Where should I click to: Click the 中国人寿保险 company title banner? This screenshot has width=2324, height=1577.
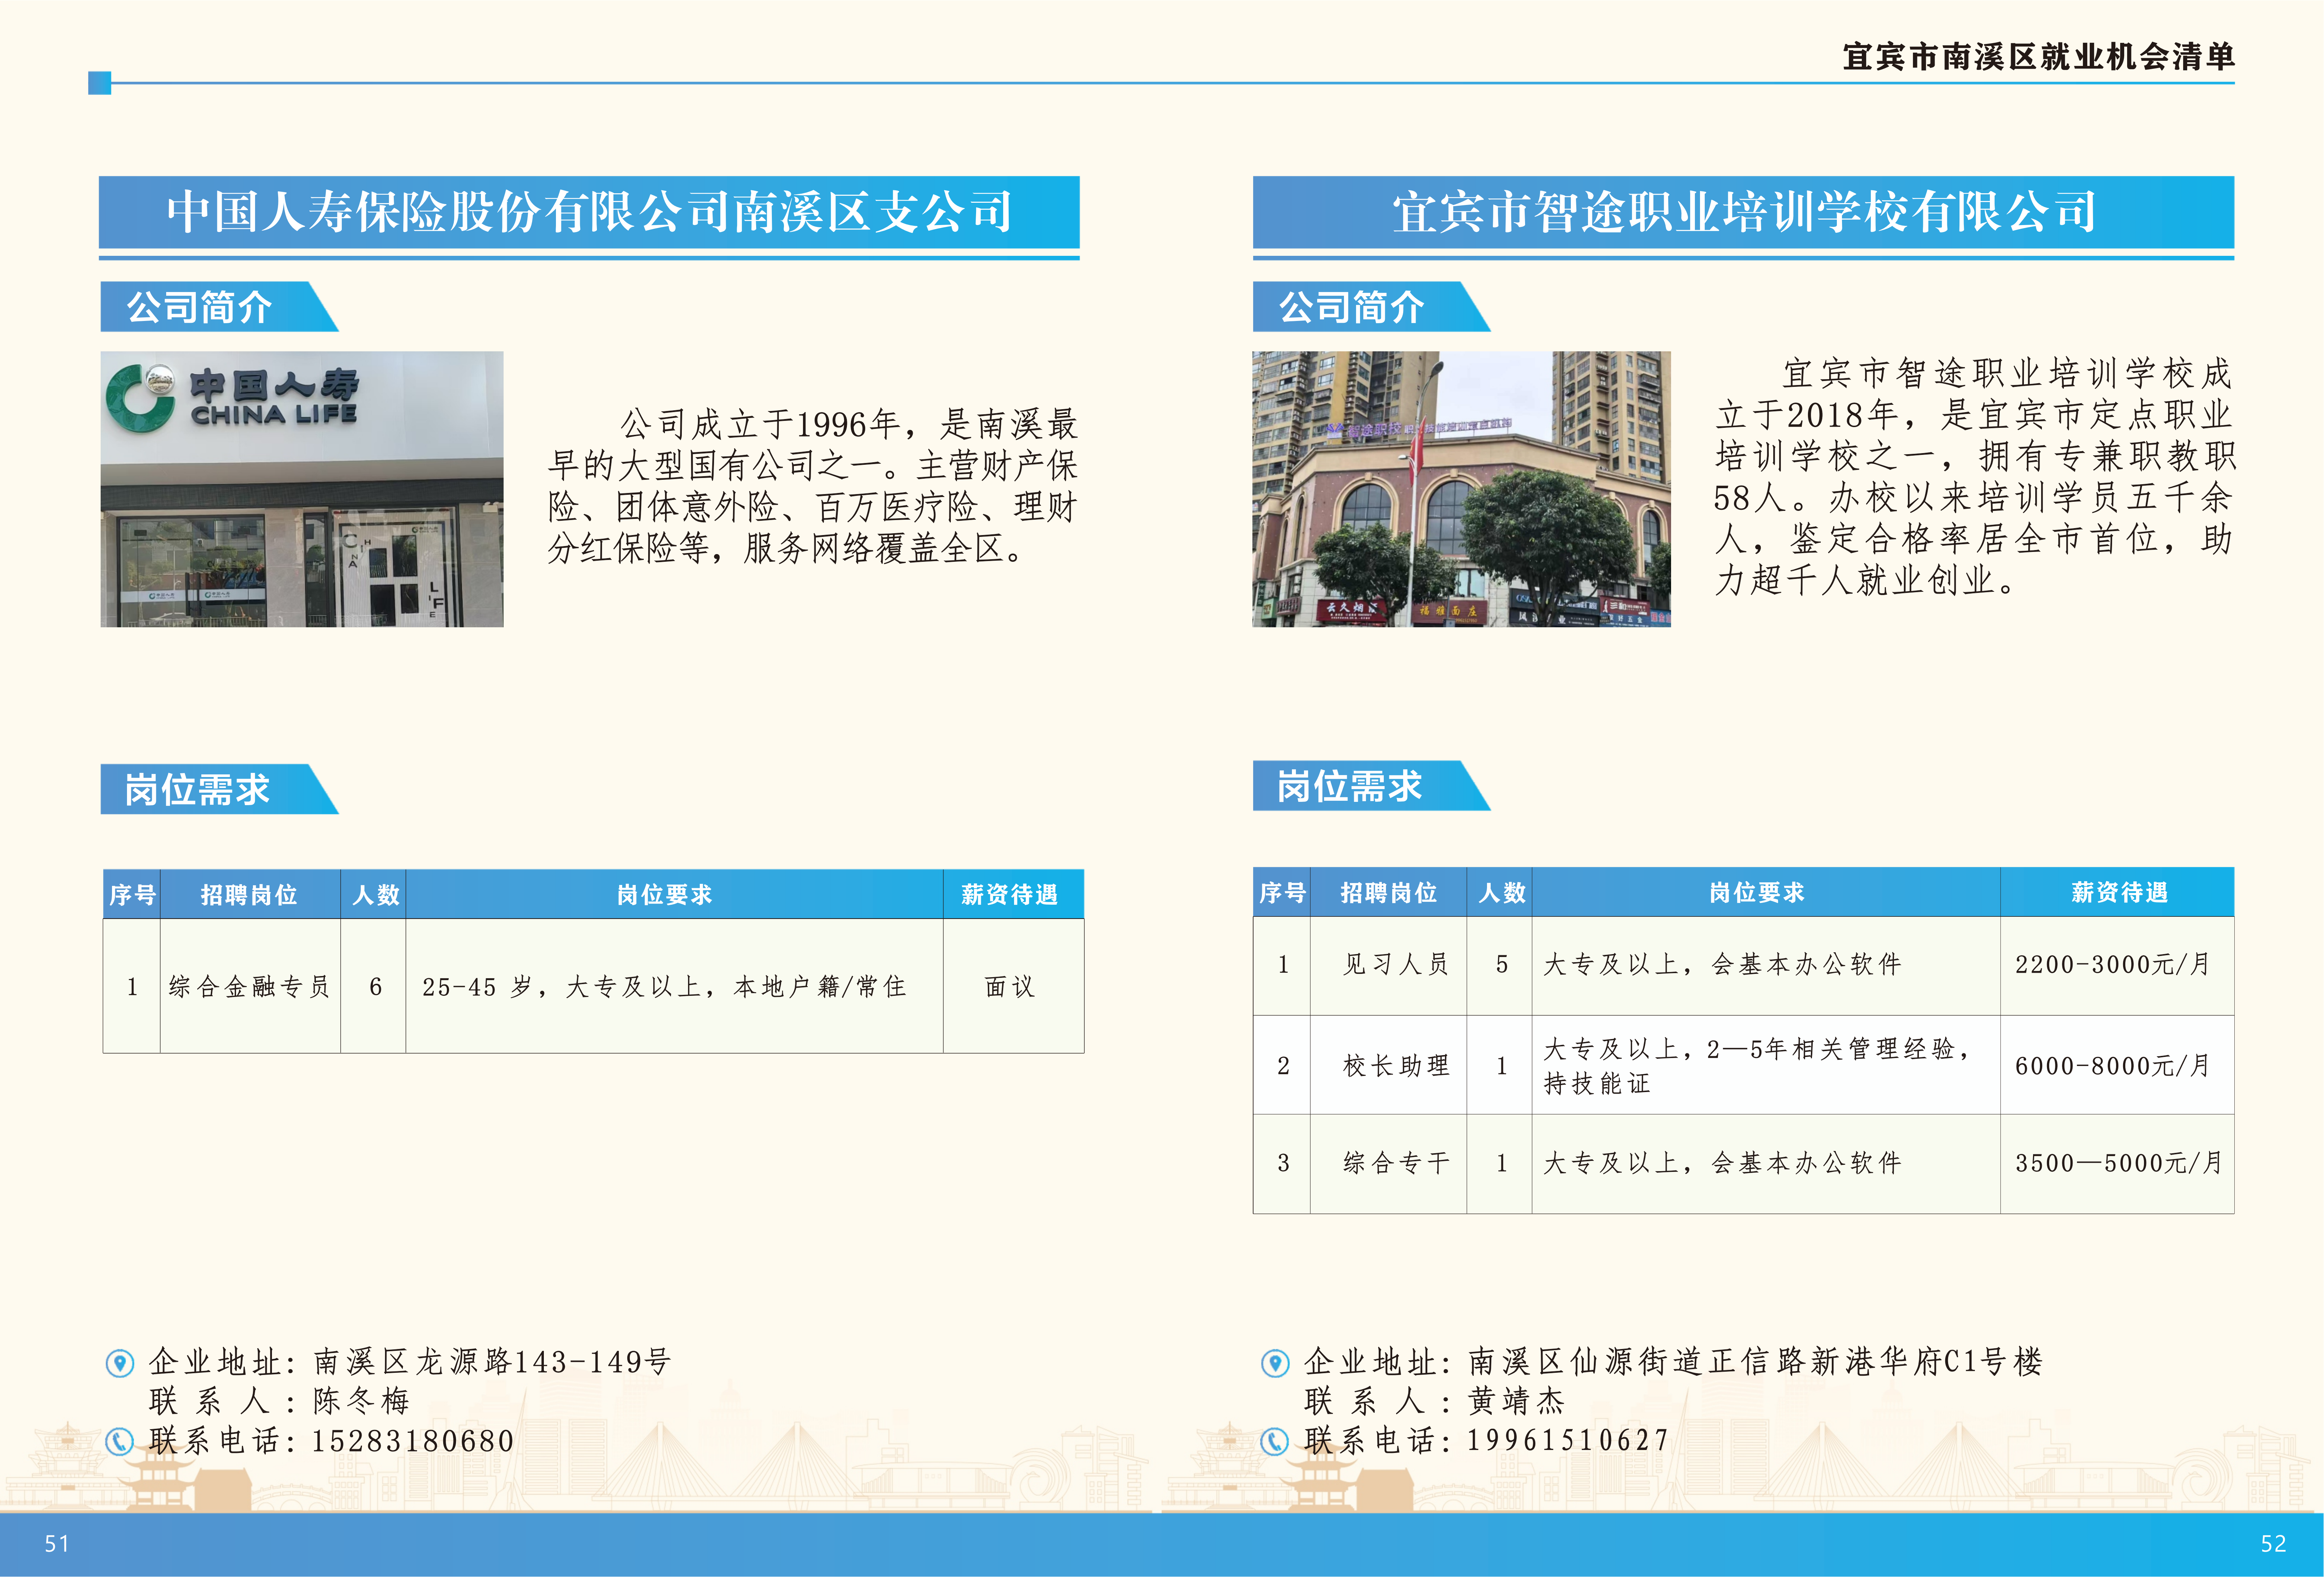589,212
